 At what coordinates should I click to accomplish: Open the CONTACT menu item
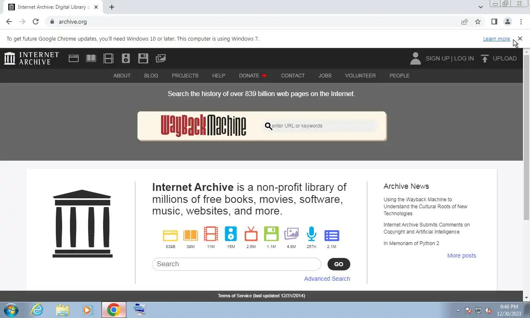click(293, 76)
